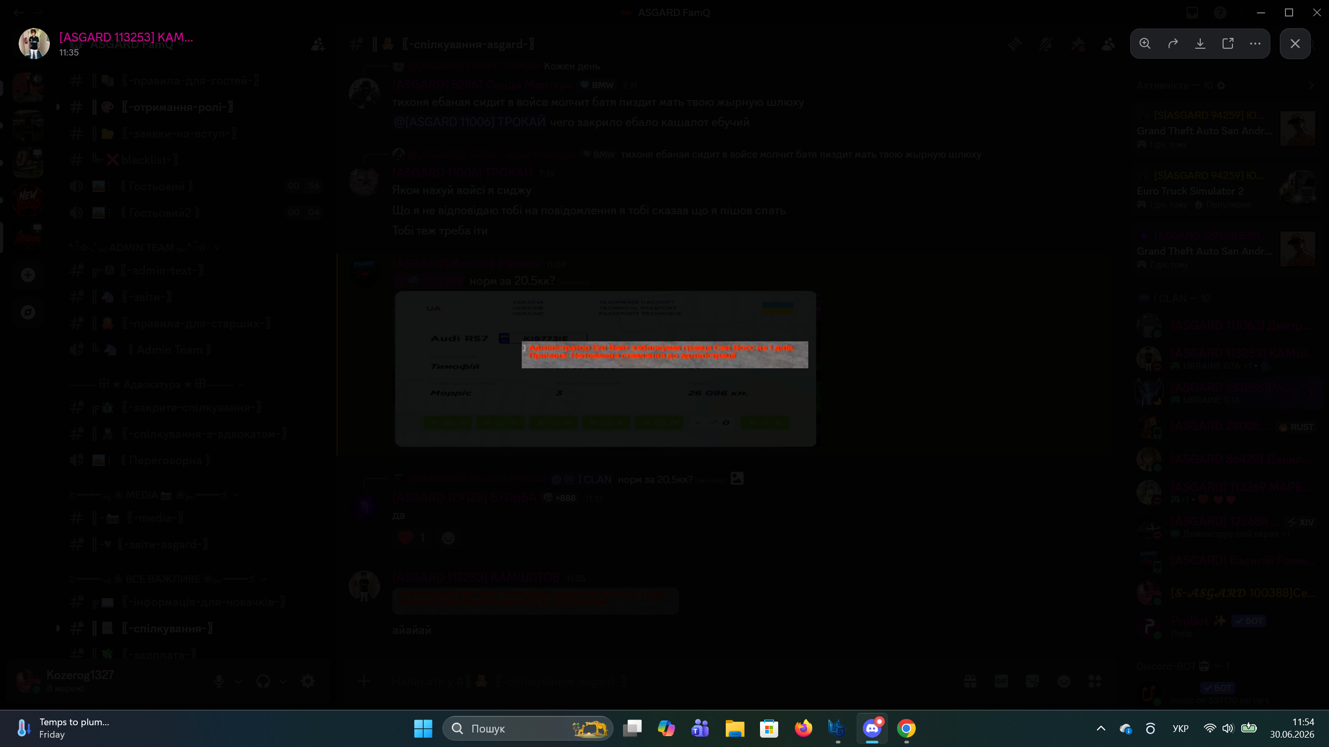
Task: Open Microsoft Store from the taskbar
Action: coord(769,728)
